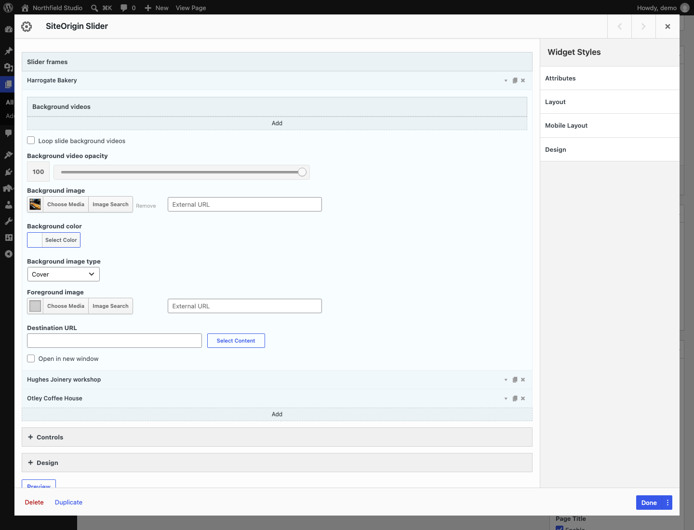This screenshot has height=530, width=694.
Task: Open the Done button's more options menu
Action: [x=667, y=503]
